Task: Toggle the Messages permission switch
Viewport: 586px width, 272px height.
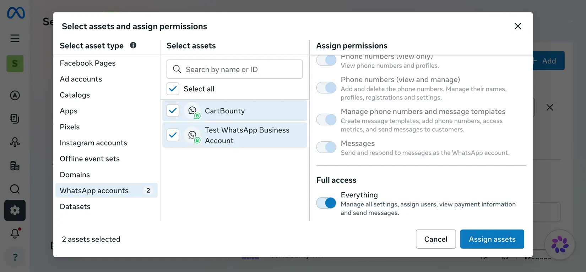Action: (x=326, y=147)
